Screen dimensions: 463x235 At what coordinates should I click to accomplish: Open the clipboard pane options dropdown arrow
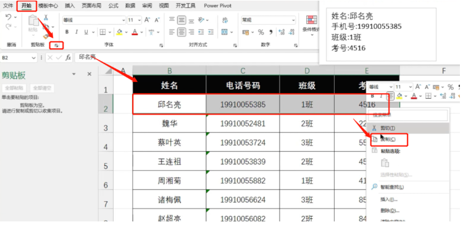tap(74, 74)
